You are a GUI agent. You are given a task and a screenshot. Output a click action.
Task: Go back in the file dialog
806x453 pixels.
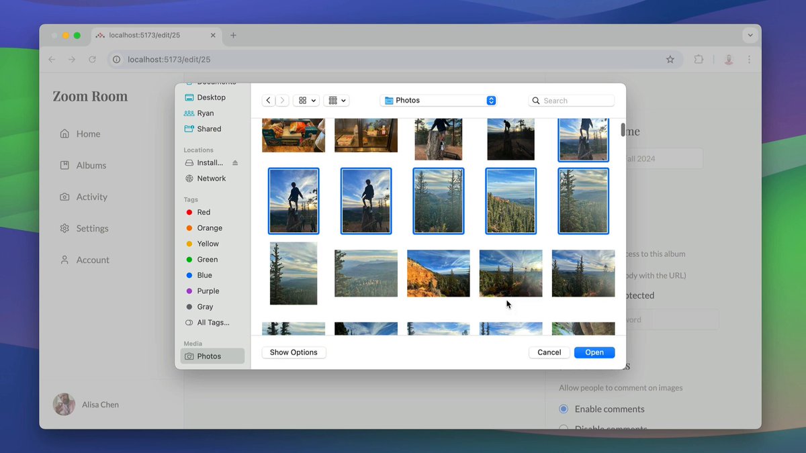click(x=269, y=101)
